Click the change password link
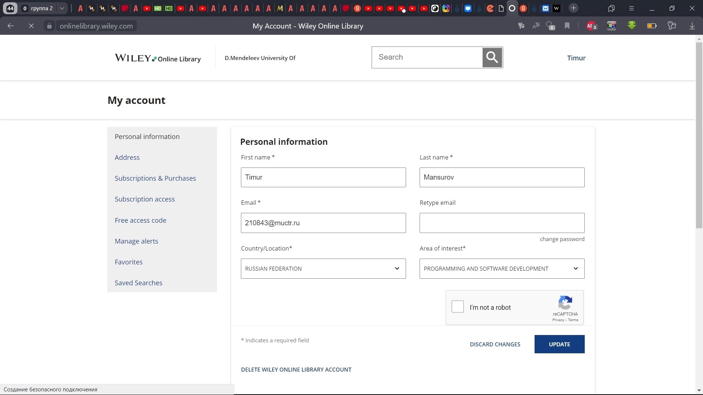Viewport: 703px width, 395px height. 562,239
